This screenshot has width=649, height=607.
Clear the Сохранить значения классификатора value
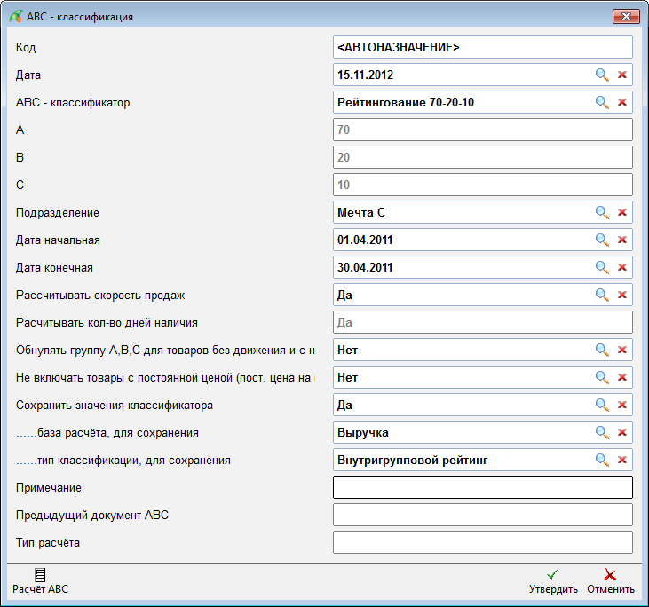(622, 406)
